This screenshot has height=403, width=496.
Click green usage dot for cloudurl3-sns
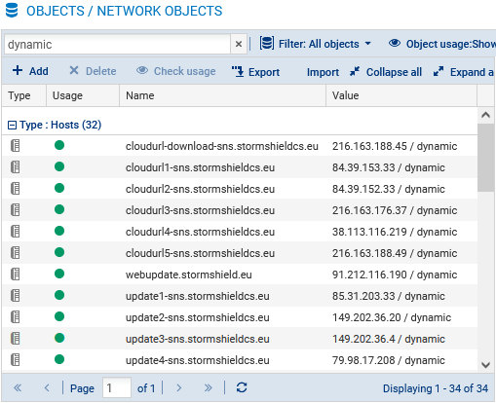click(59, 209)
